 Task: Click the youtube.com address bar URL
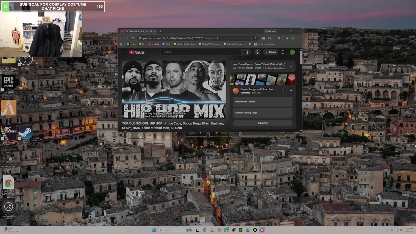[x=180, y=38]
